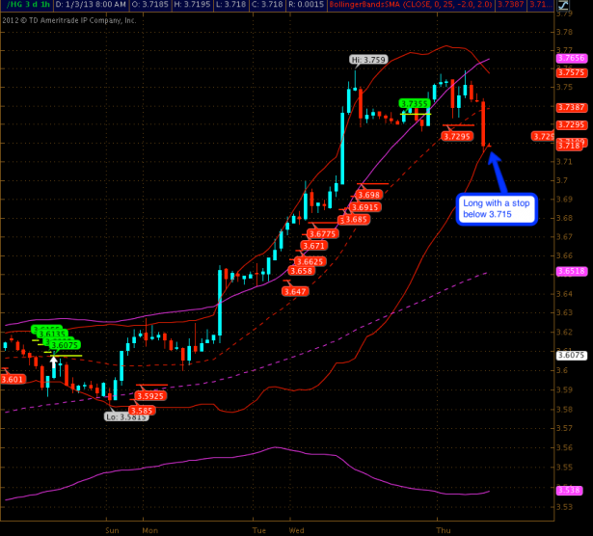Image resolution: width=593 pixels, height=536 pixels.
Task: Click the 3.5925 stop label
Action: [x=150, y=396]
